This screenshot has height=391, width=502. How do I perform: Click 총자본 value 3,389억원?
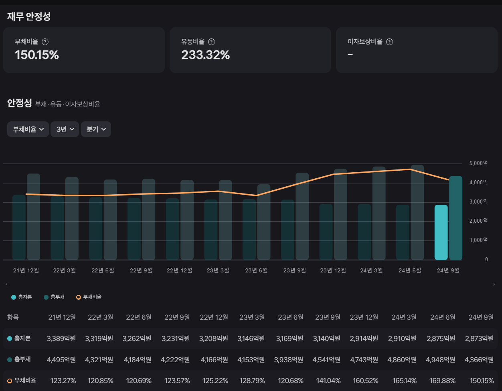[61, 339]
